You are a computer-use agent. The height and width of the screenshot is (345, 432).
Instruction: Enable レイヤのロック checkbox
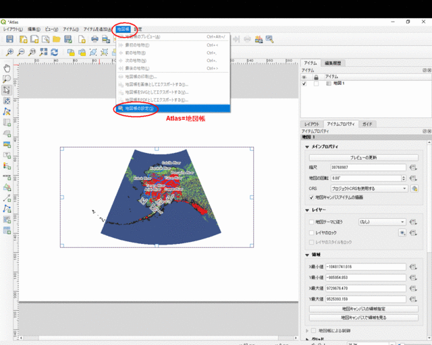click(x=312, y=233)
